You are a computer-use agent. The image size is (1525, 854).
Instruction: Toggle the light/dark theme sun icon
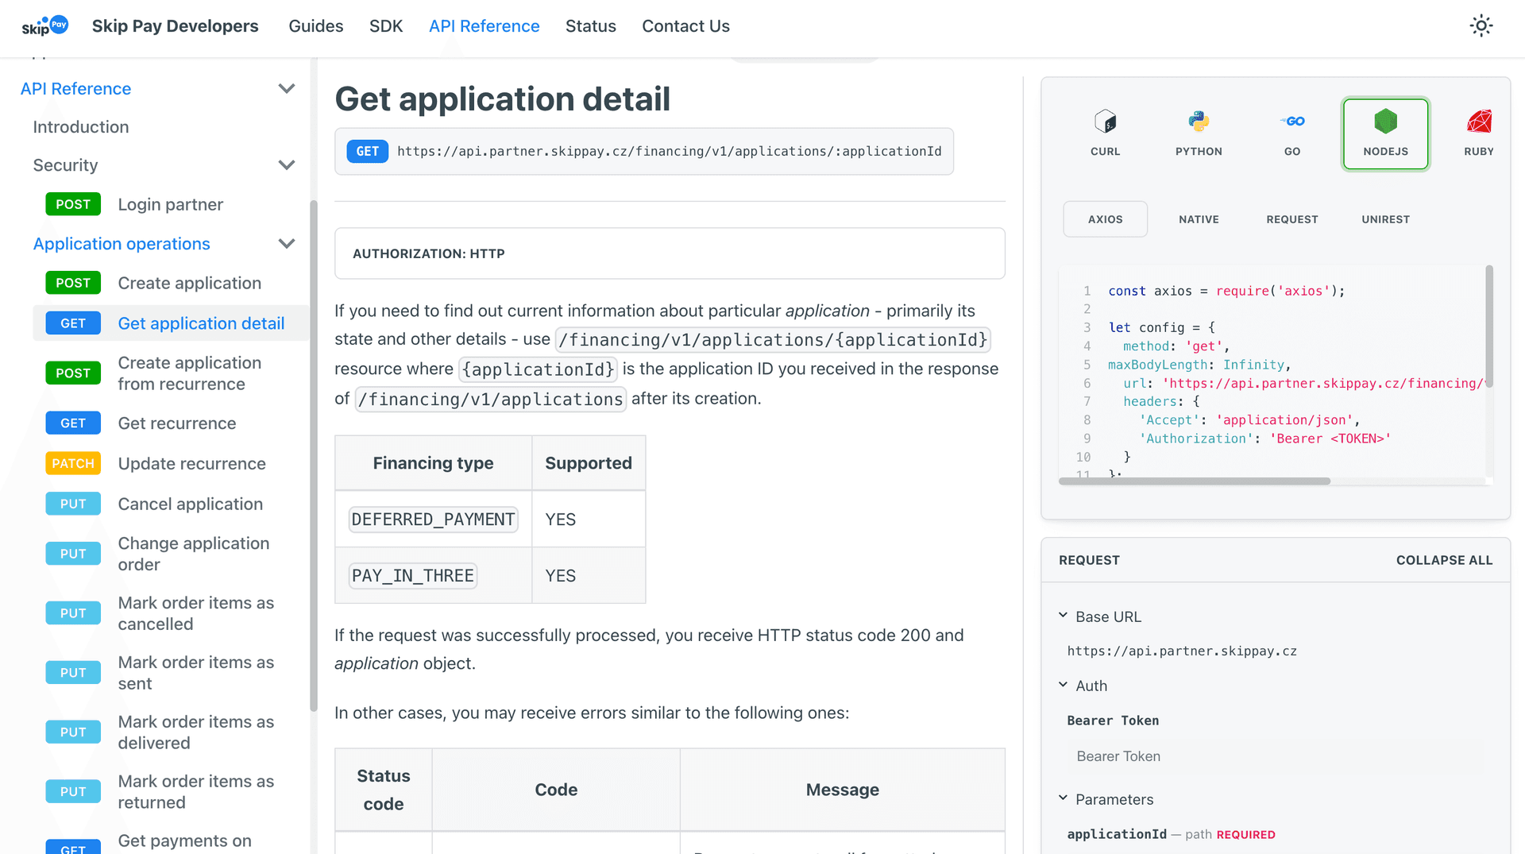(x=1481, y=25)
